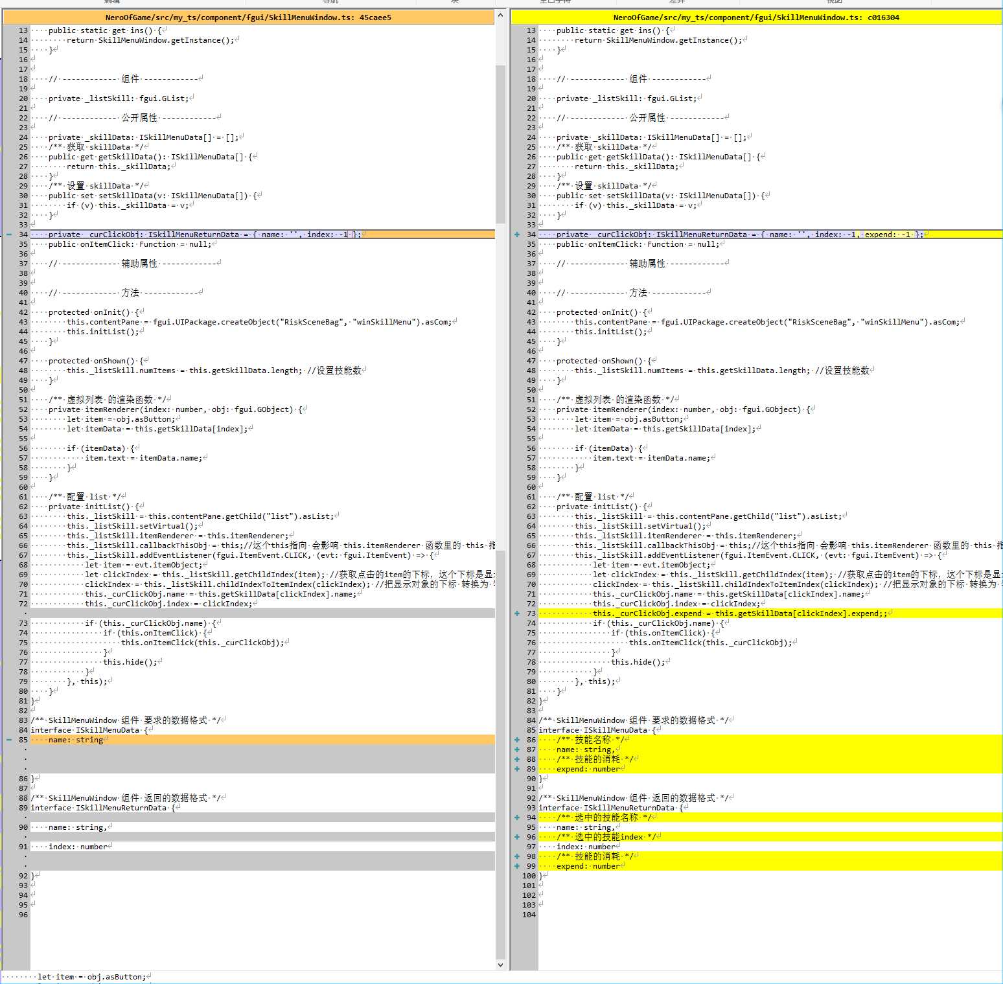1003x984 pixels.
Task: Click the minus marker beside left line 85
Action: click(x=9, y=740)
